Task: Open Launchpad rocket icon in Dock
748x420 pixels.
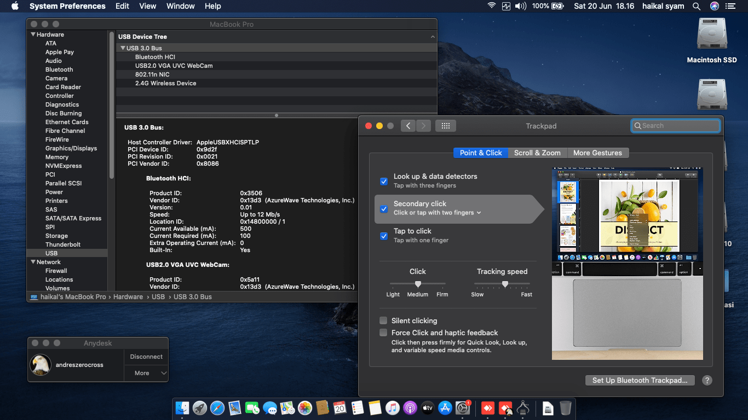Action: (200, 407)
